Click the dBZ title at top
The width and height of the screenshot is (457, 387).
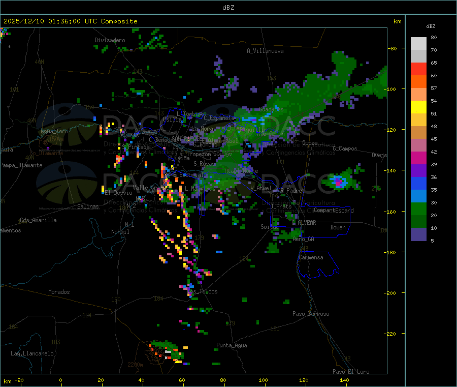(228, 8)
